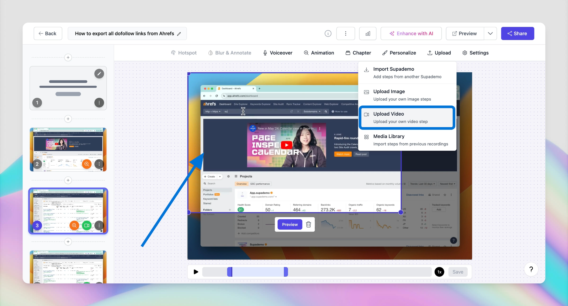This screenshot has width=568, height=306.
Task: Open the Animation tool
Action: coord(319,53)
